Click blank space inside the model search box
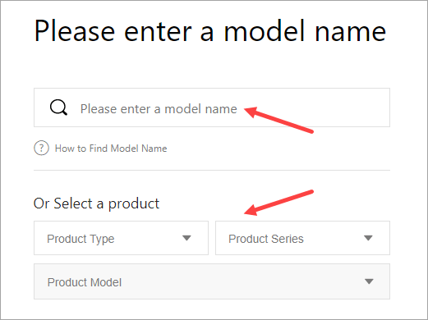Image resolution: width=428 pixels, height=320 pixels. 352,107
